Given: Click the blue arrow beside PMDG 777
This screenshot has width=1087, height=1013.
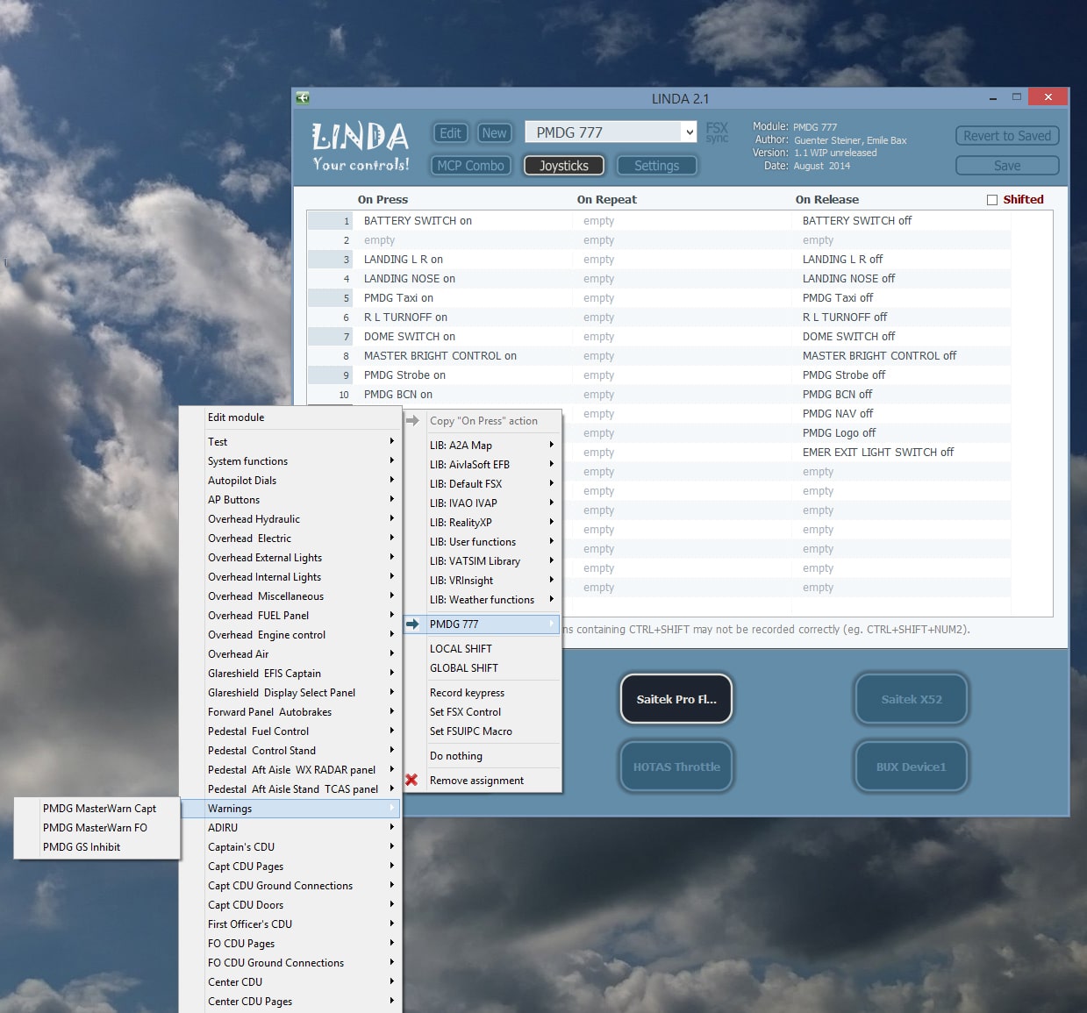Looking at the screenshot, I should tap(412, 624).
